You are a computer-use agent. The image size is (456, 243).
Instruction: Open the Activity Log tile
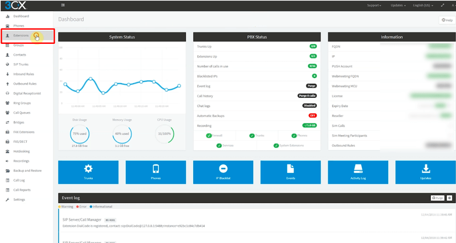(x=358, y=172)
